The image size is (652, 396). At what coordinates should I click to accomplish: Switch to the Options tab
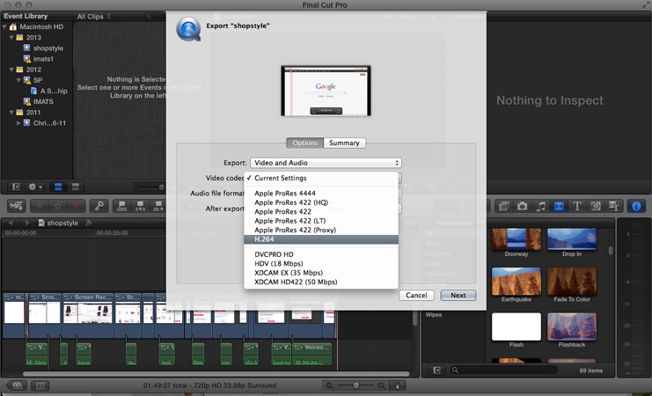click(304, 143)
